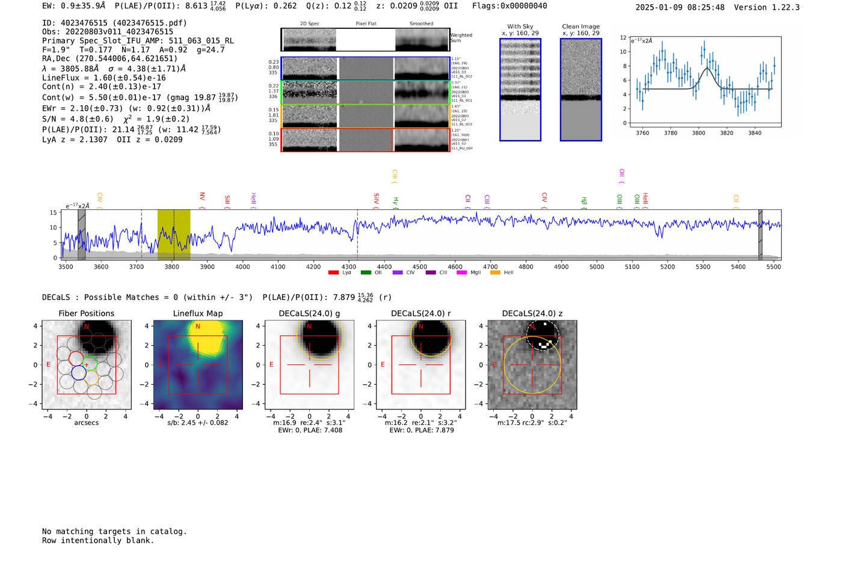
Task: Open the Clean Image cutout
Action: (581, 90)
